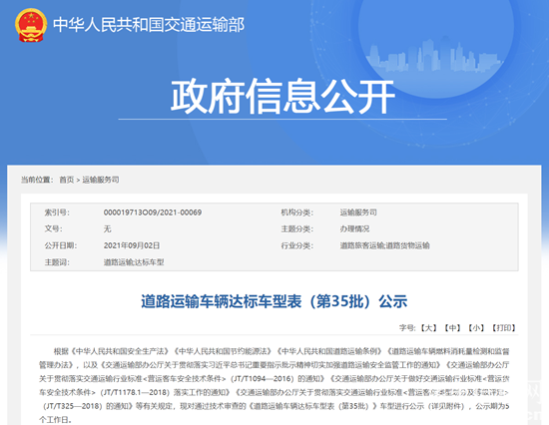This screenshot has height=425, width=549.
Task: Select the publish date 2021年09月02日
Action: tap(132, 245)
